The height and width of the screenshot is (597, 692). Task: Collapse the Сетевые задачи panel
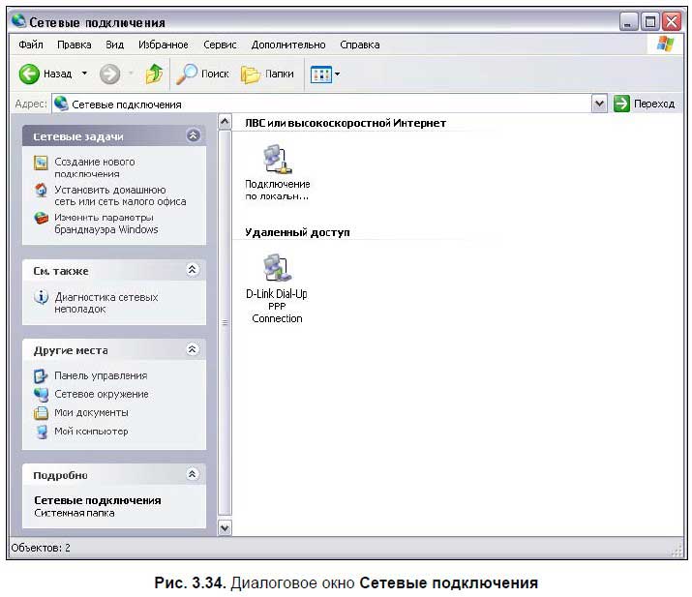coord(193,136)
